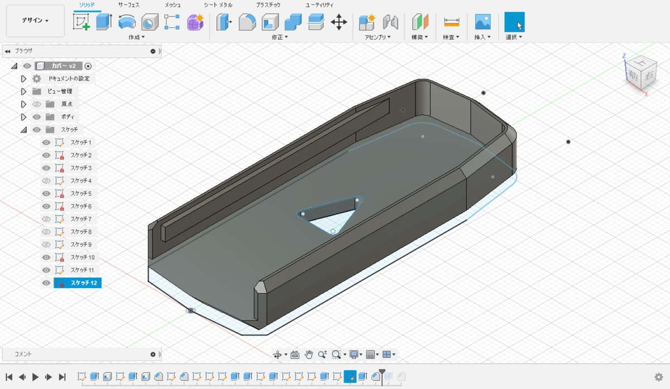
Task: Switch to the ユーティリティ tab
Action: [x=319, y=4]
